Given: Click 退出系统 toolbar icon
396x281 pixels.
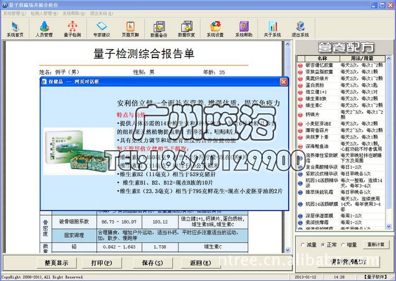Looking at the screenshot, I should click(300, 30).
